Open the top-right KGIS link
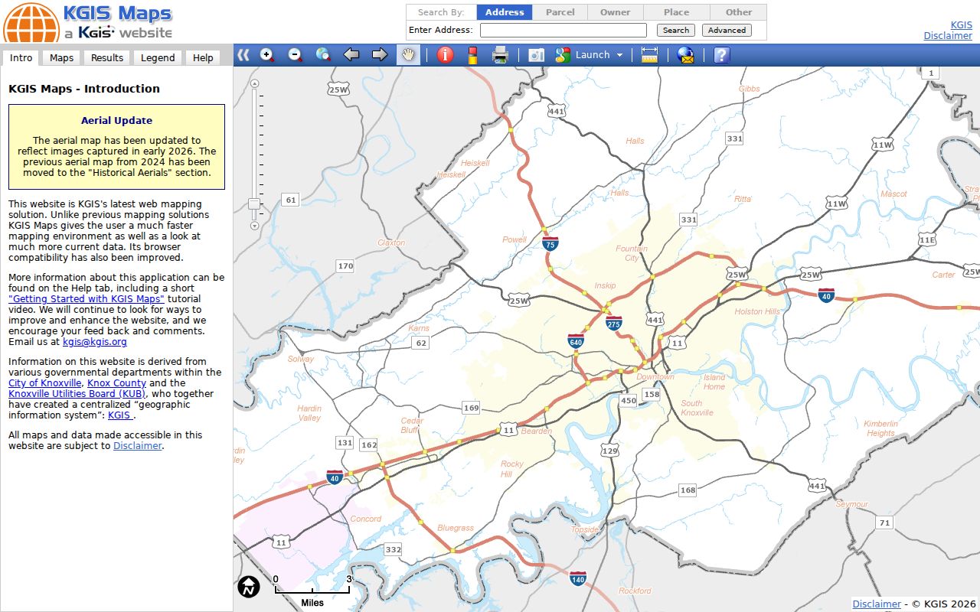980x612 pixels. coord(961,24)
